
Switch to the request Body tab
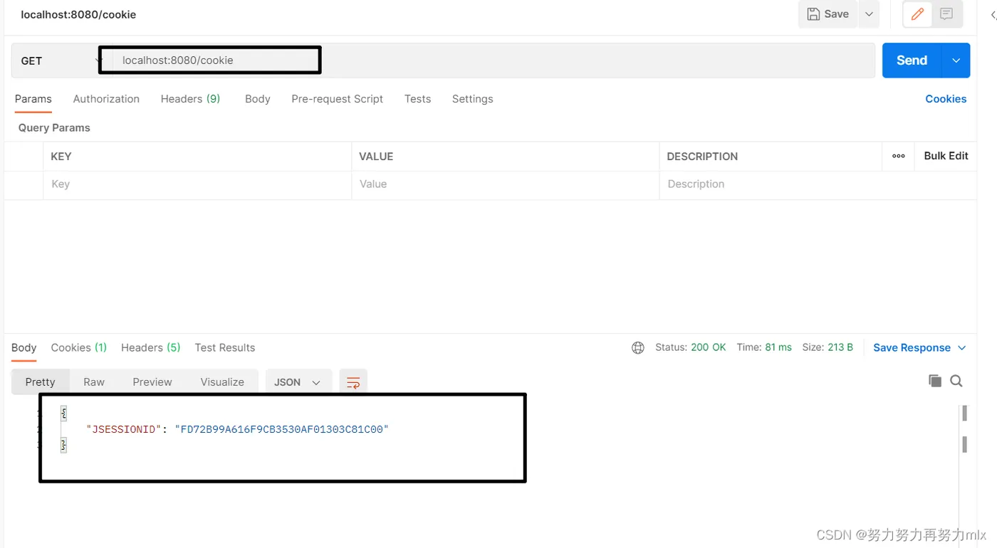[257, 99]
